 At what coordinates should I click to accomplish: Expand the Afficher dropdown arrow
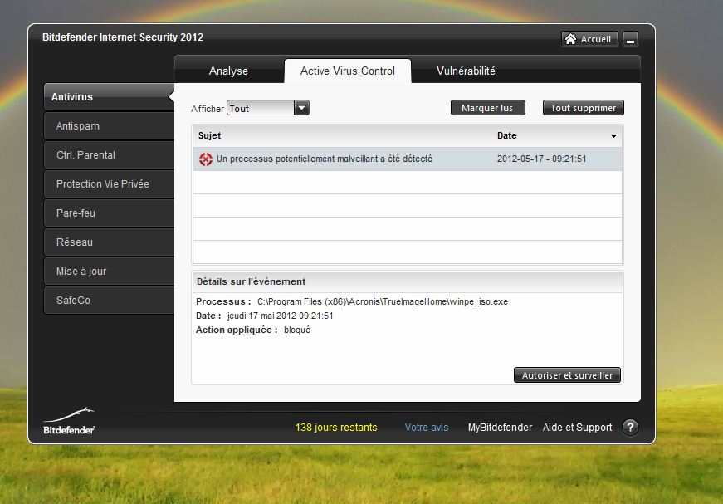[301, 108]
